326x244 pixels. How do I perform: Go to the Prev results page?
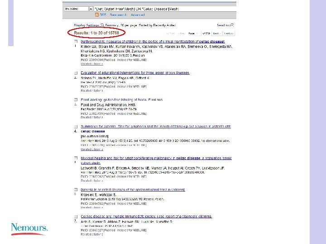[182, 33]
